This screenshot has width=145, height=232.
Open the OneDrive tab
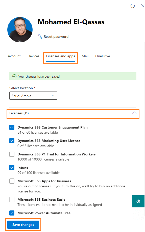coord(103,56)
